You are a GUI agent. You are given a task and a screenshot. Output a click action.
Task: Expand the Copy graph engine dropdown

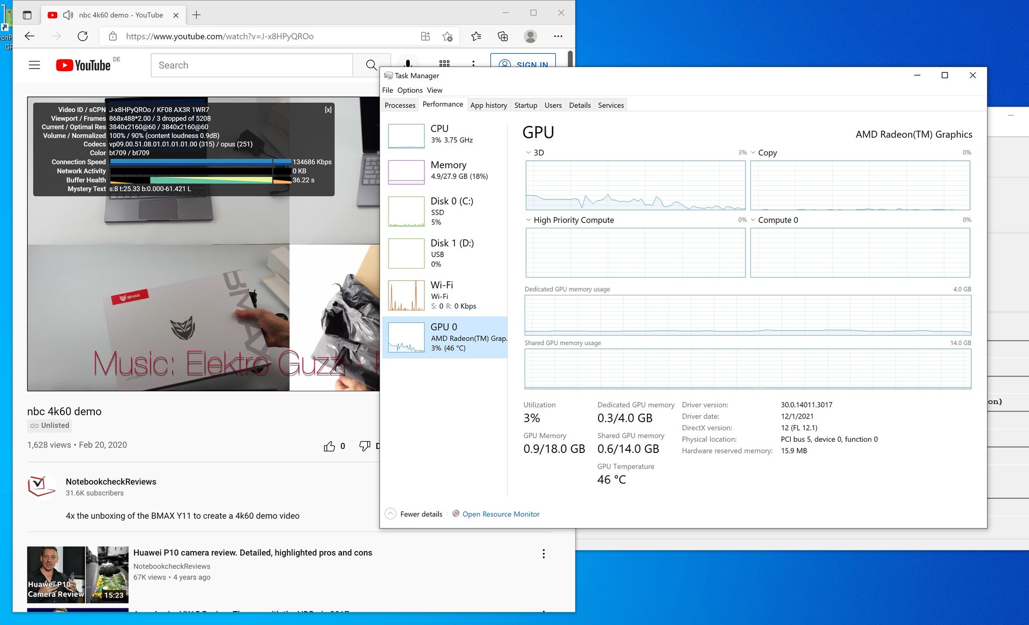753,153
